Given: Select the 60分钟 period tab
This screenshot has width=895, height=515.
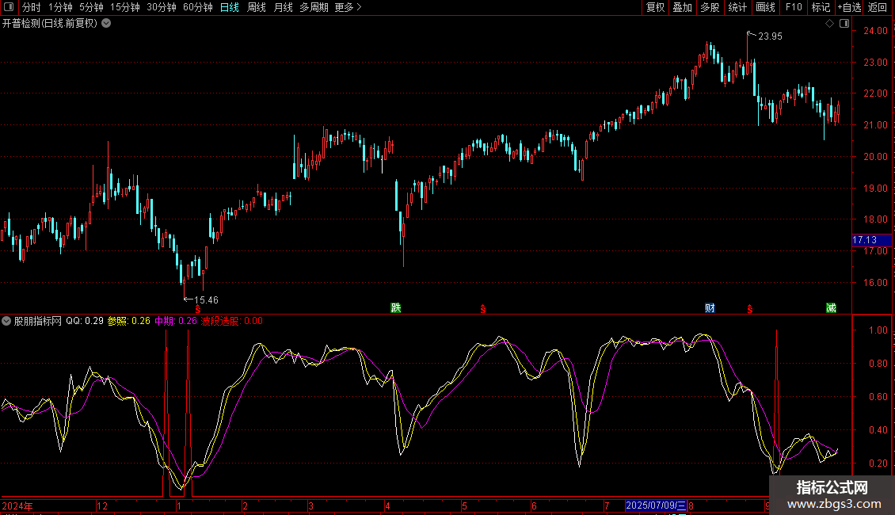Looking at the screenshot, I should (x=198, y=7).
